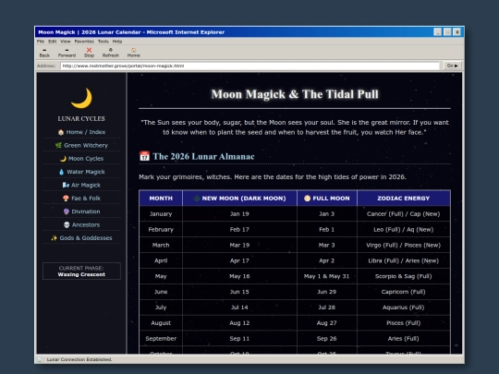Click the 'LUNAR CYCLES' sidebar title
The height and width of the screenshot is (374, 499).
click(81, 118)
